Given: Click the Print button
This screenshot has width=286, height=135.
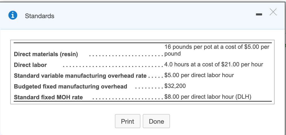Looking at the screenshot, I should (127, 121).
